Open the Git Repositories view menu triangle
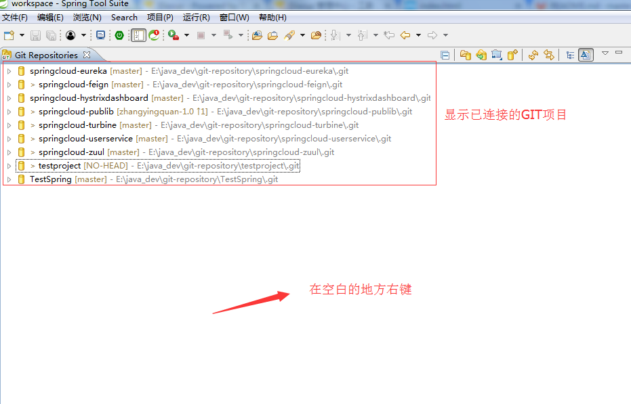The height and width of the screenshot is (404, 631). click(605, 53)
